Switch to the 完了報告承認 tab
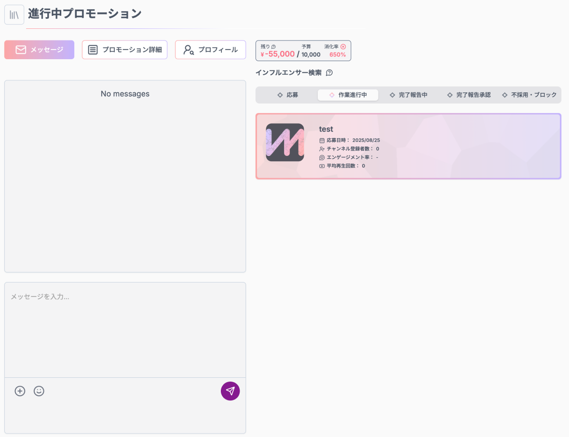 tap(469, 95)
